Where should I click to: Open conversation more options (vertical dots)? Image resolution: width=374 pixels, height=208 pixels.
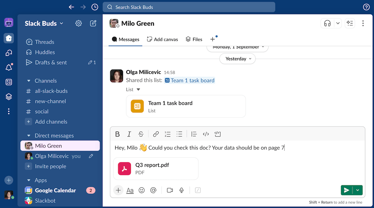point(363,23)
